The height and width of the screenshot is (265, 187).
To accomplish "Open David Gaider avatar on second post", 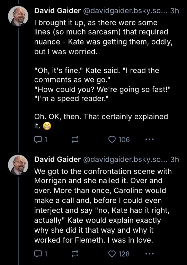I will [x=18, y=165].
